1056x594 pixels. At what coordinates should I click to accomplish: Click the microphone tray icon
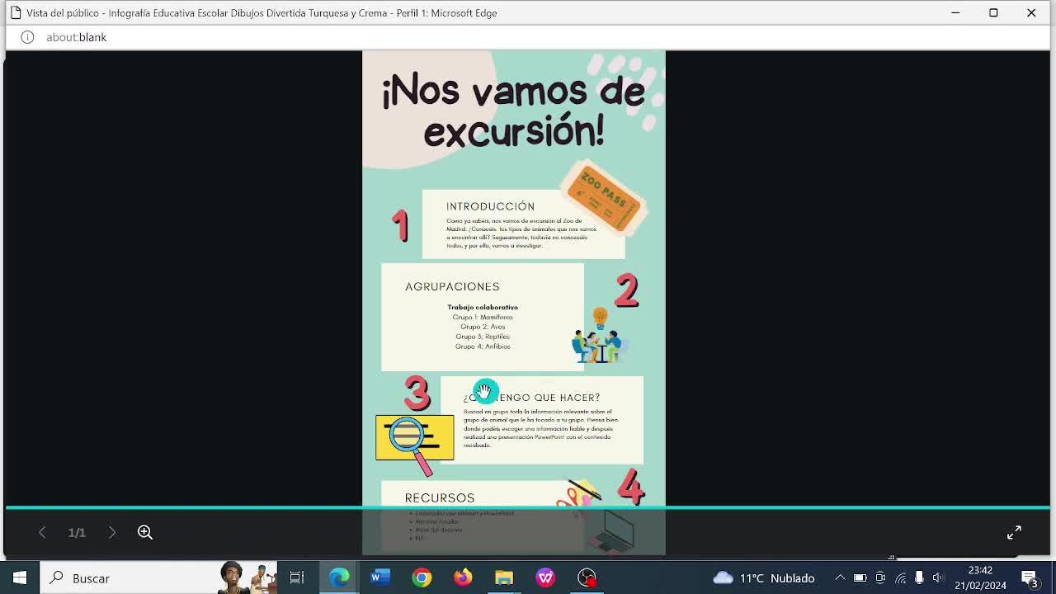[x=919, y=577]
